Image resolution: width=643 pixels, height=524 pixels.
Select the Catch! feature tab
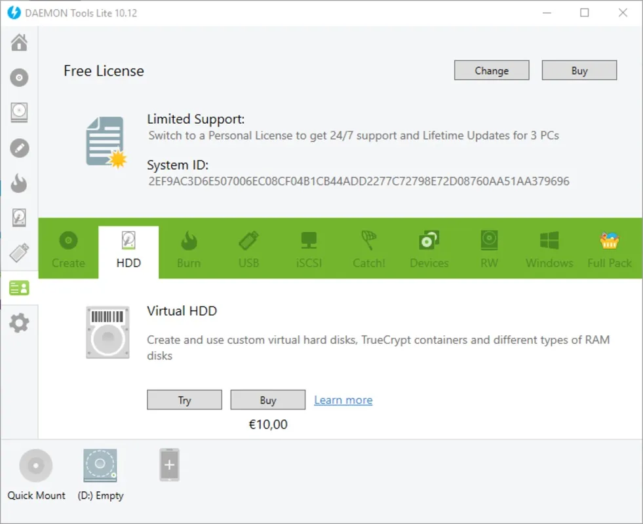pyautogui.click(x=369, y=250)
